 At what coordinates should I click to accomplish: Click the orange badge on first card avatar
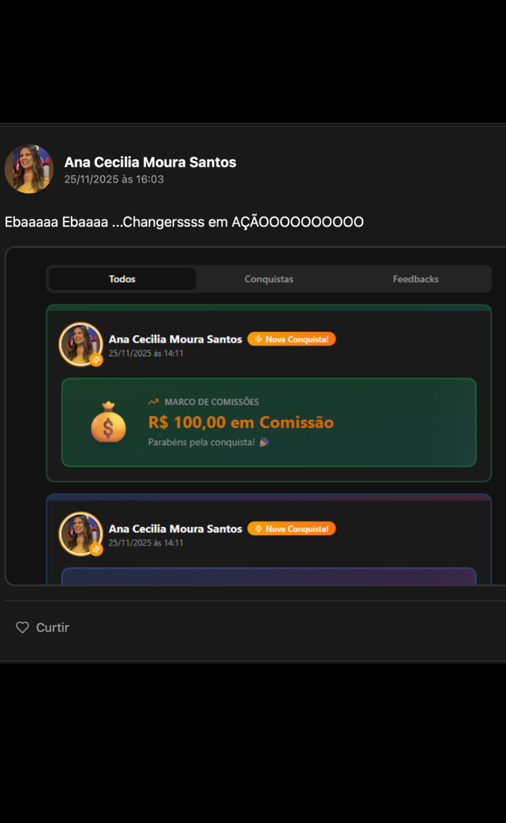(x=96, y=360)
